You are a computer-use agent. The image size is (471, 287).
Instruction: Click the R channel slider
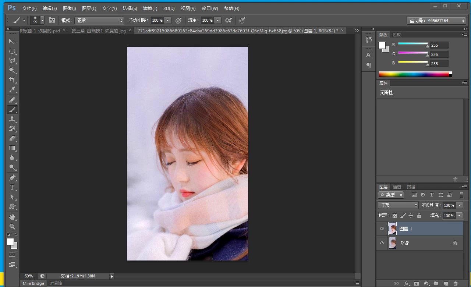pos(413,45)
